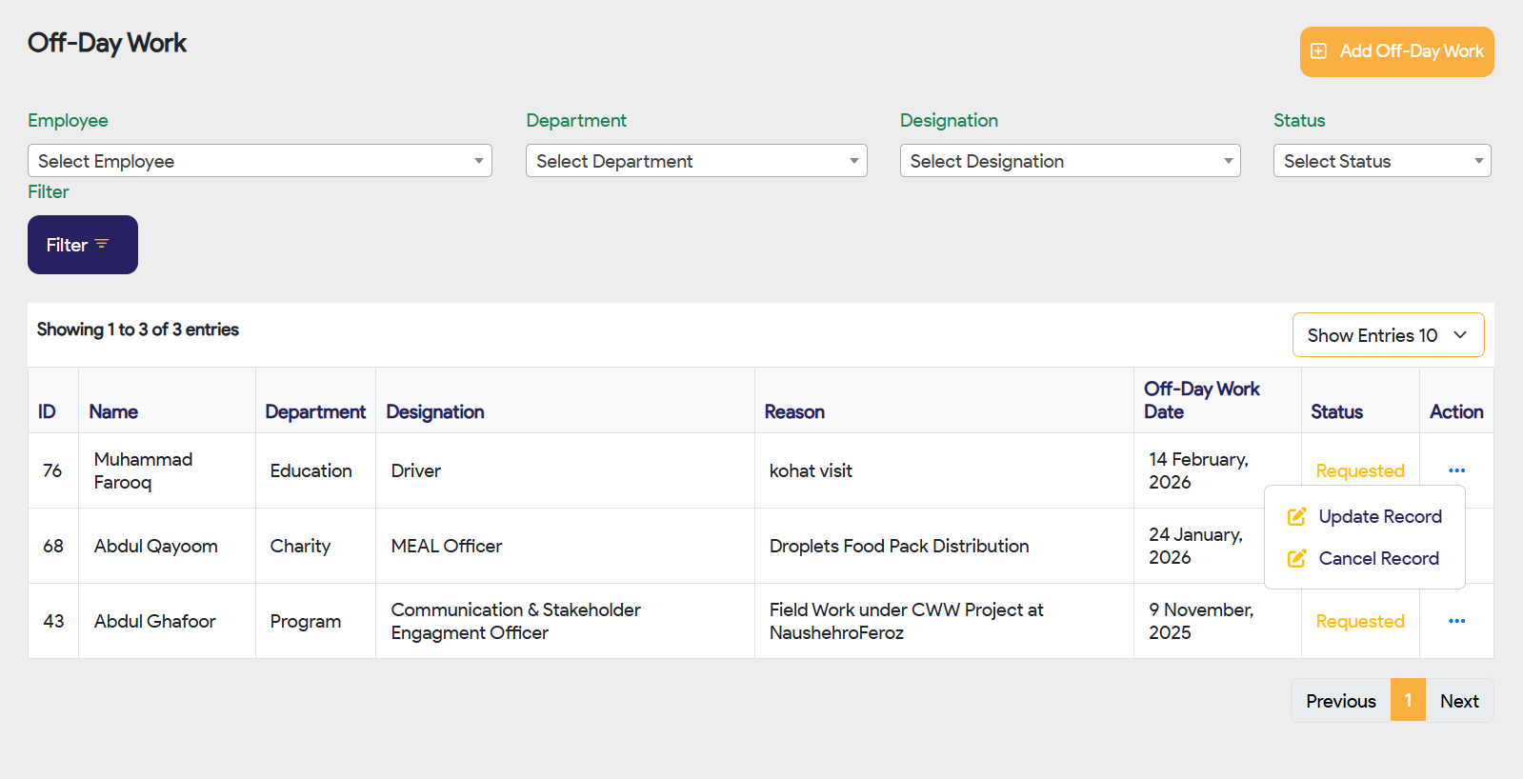Image resolution: width=1523 pixels, height=779 pixels.
Task: Click the chevron in Show Entries 10
Action: pos(1460,335)
